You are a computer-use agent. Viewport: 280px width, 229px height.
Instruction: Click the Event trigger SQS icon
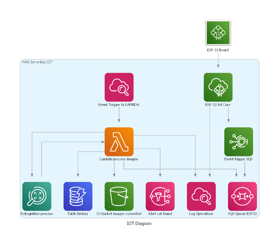(238, 142)
